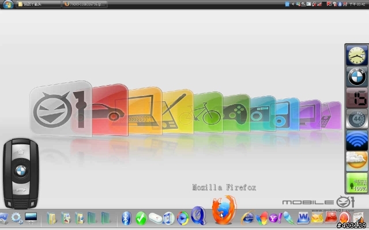Launch Yahoo Messenger dock icon
This screenshot has height=230, width=369.
275,218
